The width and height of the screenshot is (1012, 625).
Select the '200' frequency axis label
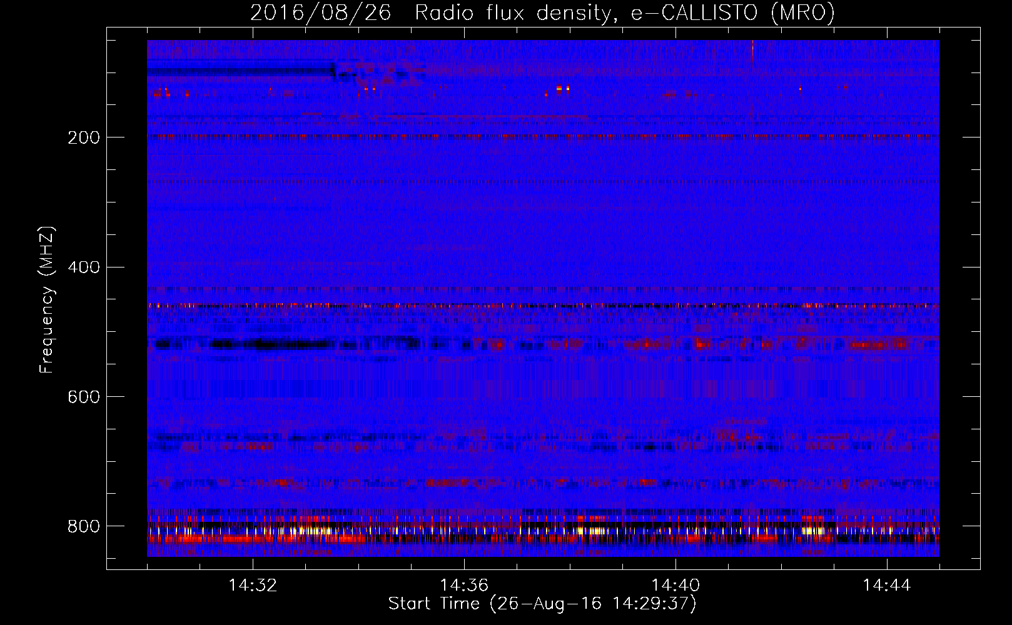coord(84,137)
